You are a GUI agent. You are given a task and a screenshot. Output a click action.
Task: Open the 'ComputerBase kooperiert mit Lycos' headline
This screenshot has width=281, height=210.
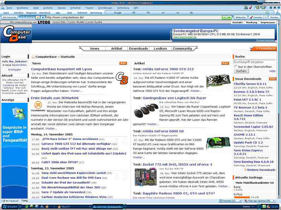[61, 69]
